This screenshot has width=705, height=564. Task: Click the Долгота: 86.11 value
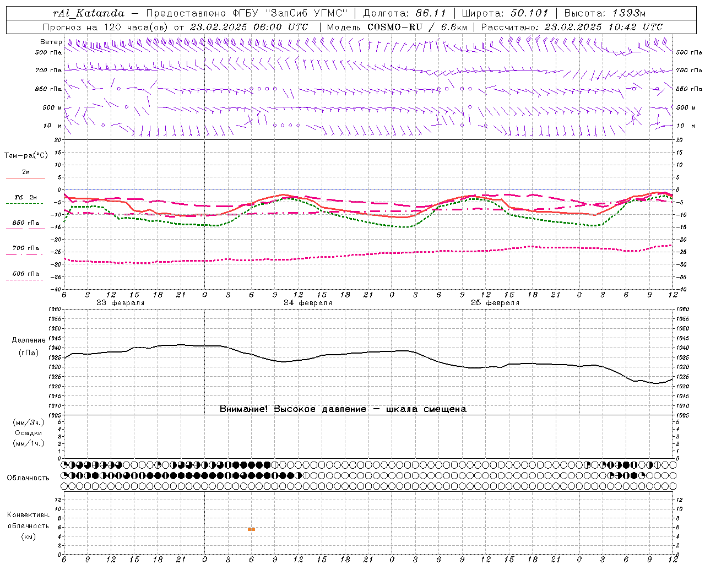[x=405, y=13]
